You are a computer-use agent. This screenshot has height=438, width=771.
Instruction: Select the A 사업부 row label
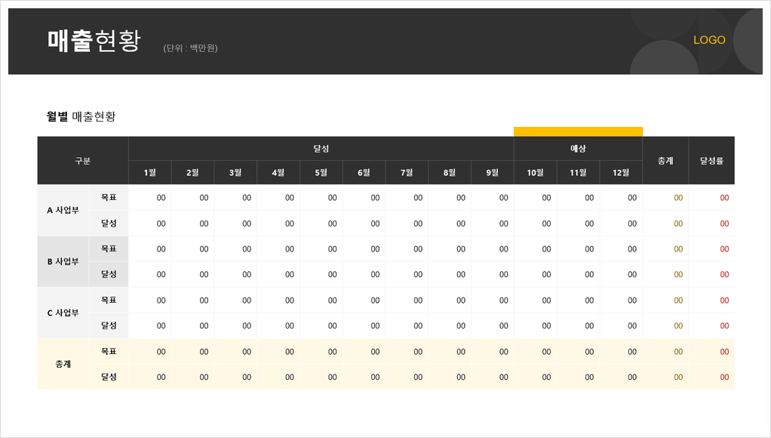(63, 211)
